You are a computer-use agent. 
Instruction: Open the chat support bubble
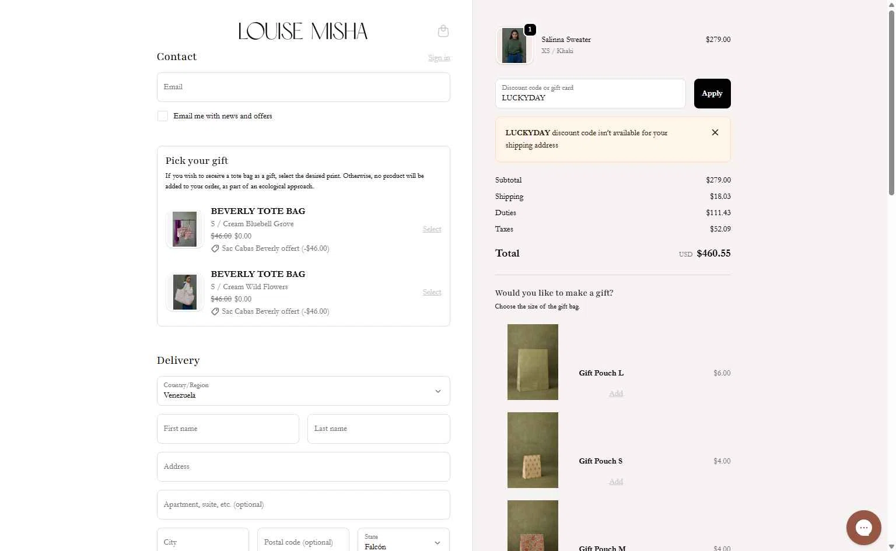pyautogui.click(x=864, y=528)
